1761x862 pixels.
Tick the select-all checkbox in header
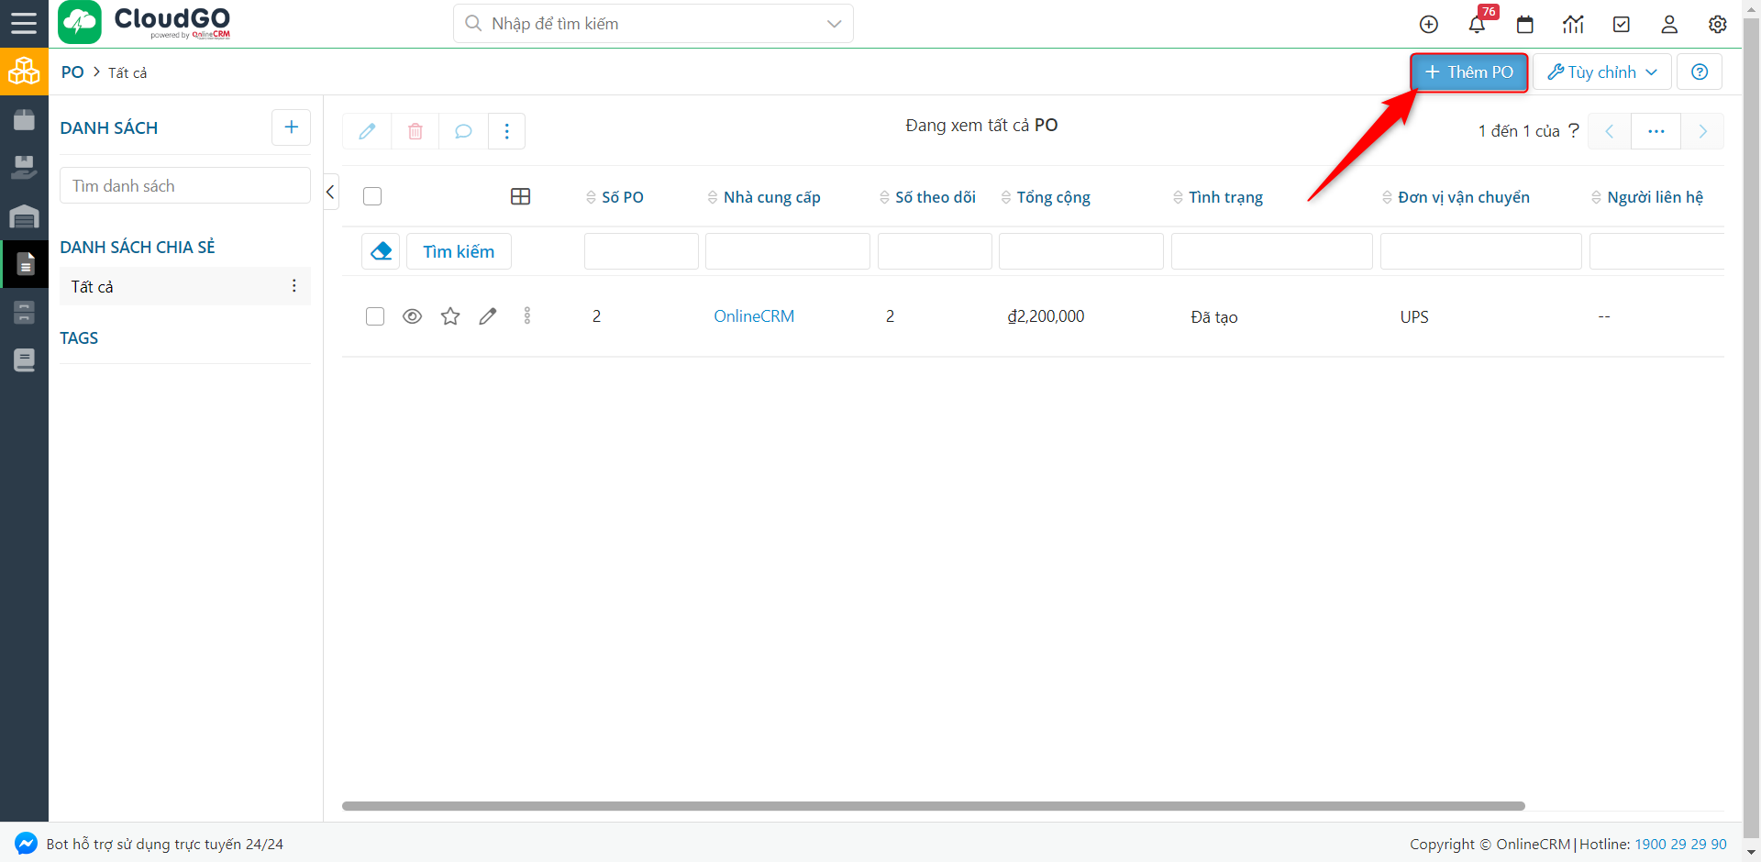click(372, 196)
